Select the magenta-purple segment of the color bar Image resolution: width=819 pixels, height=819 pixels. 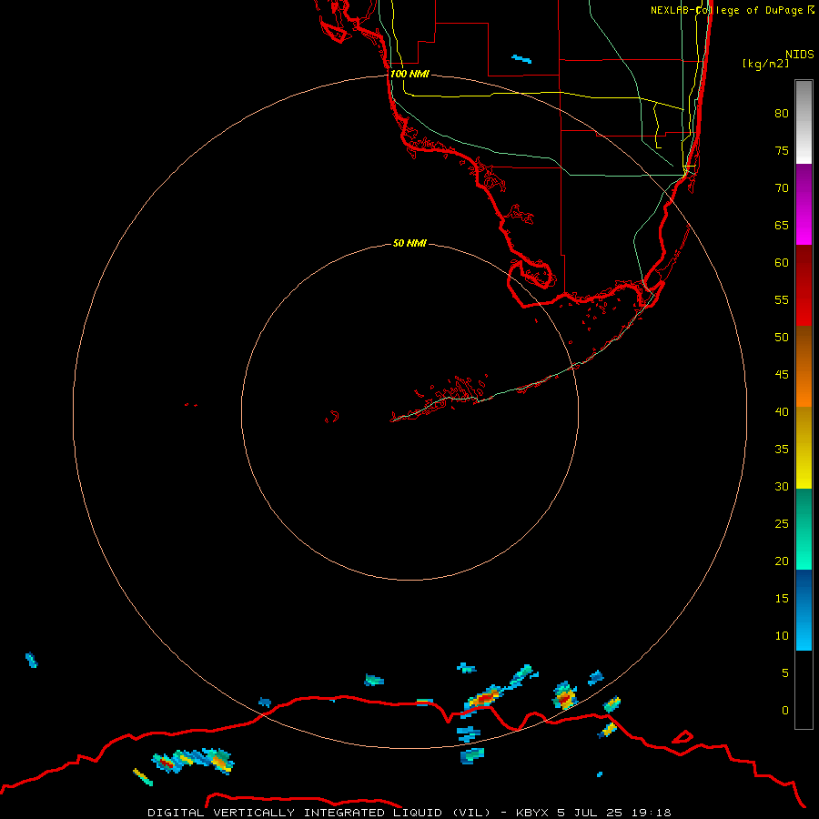[804, 204]
